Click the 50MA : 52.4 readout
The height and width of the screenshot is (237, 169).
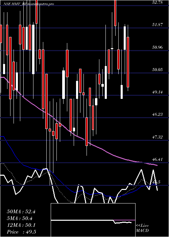pos(21,212)
